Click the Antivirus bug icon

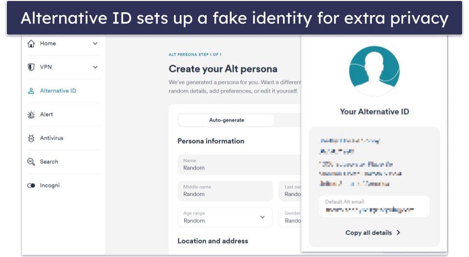tap(31, 138)
